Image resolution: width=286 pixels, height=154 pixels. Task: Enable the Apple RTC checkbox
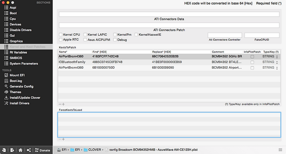(x=60, y=40)
